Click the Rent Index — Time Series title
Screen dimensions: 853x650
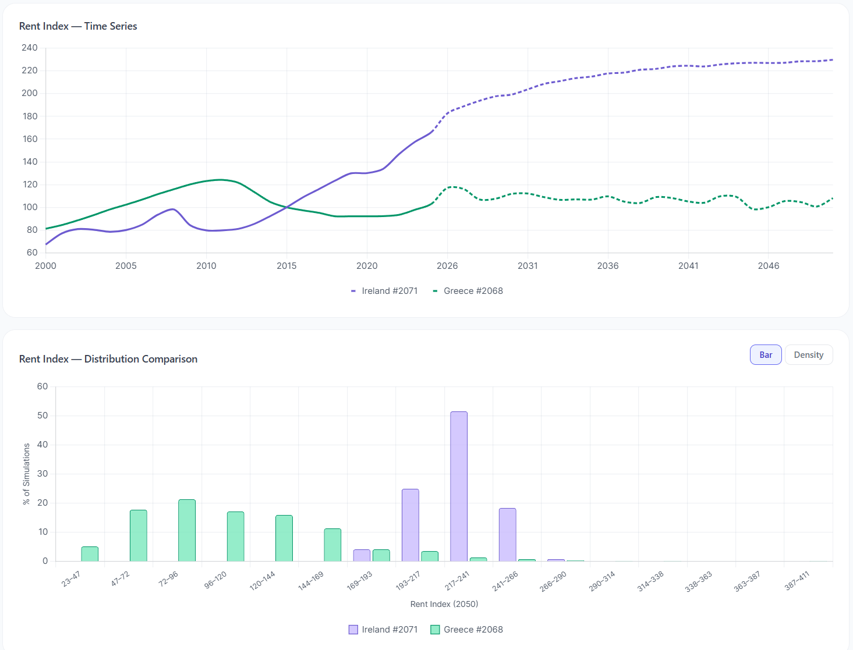tap(78, 26)
